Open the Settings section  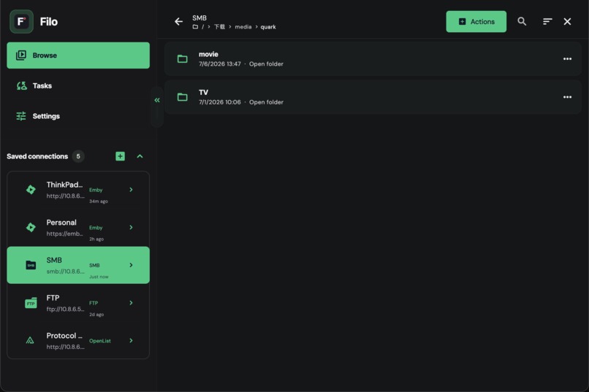78,116
